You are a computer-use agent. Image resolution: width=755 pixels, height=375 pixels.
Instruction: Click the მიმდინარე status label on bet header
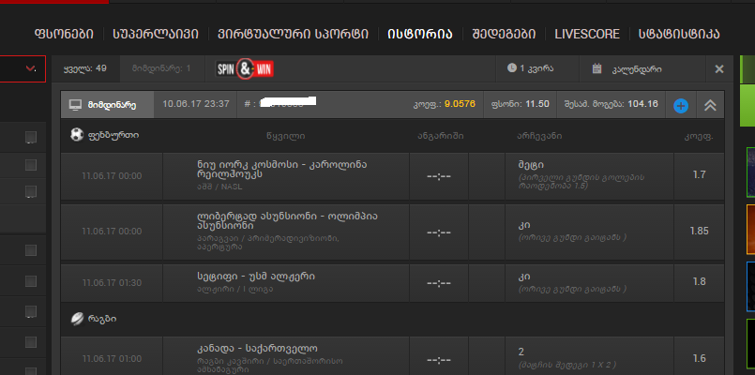point(112,105)
